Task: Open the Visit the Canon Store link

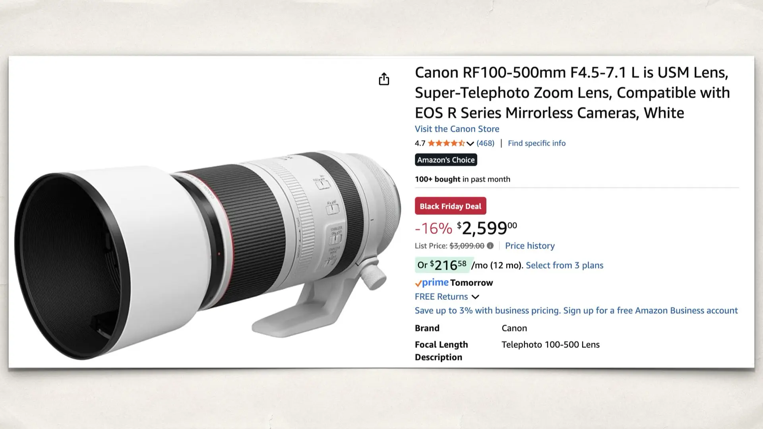Action: pos(457,129)
